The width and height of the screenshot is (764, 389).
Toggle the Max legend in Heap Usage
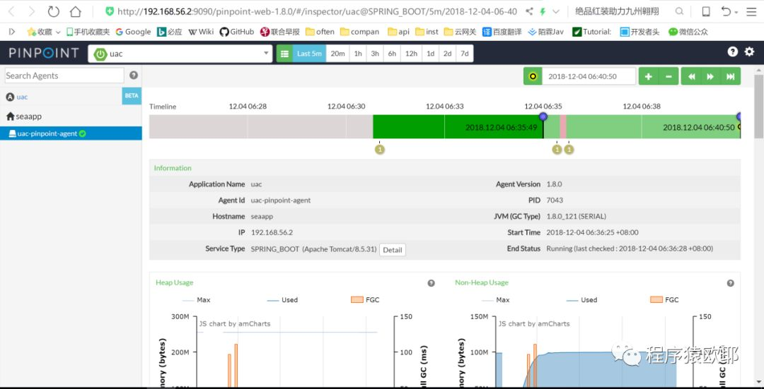tap(197, 300)
